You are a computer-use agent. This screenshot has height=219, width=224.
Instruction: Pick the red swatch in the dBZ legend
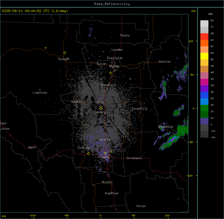[x=204, y=36]
